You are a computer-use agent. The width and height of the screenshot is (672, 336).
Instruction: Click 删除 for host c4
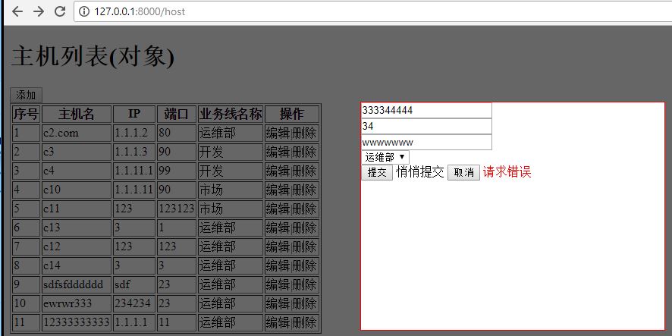click(304, 171)
